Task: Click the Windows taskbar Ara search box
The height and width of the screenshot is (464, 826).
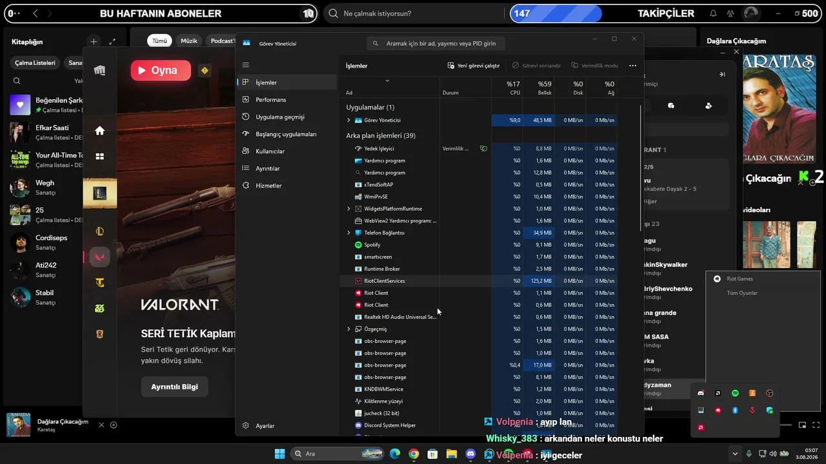Action: coord(336,454)
